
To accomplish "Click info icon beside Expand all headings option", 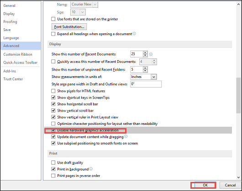I will (134, 34).
